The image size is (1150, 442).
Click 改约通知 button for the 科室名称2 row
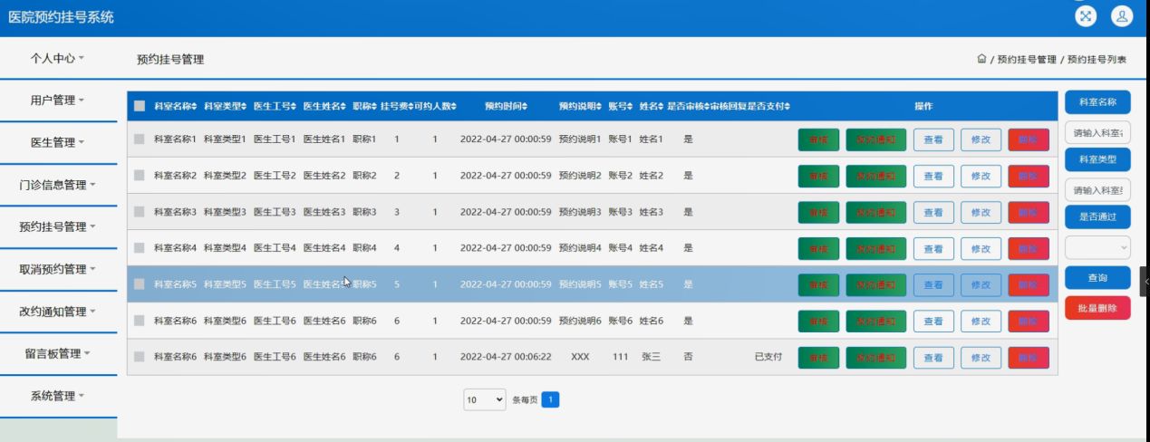(x=875, y=176)
